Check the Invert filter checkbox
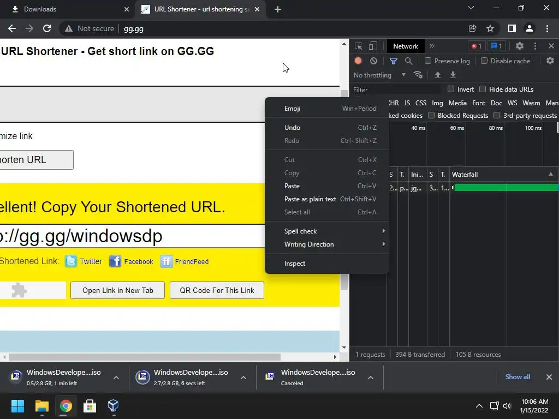The image size is (559, 419). (451, 89)
